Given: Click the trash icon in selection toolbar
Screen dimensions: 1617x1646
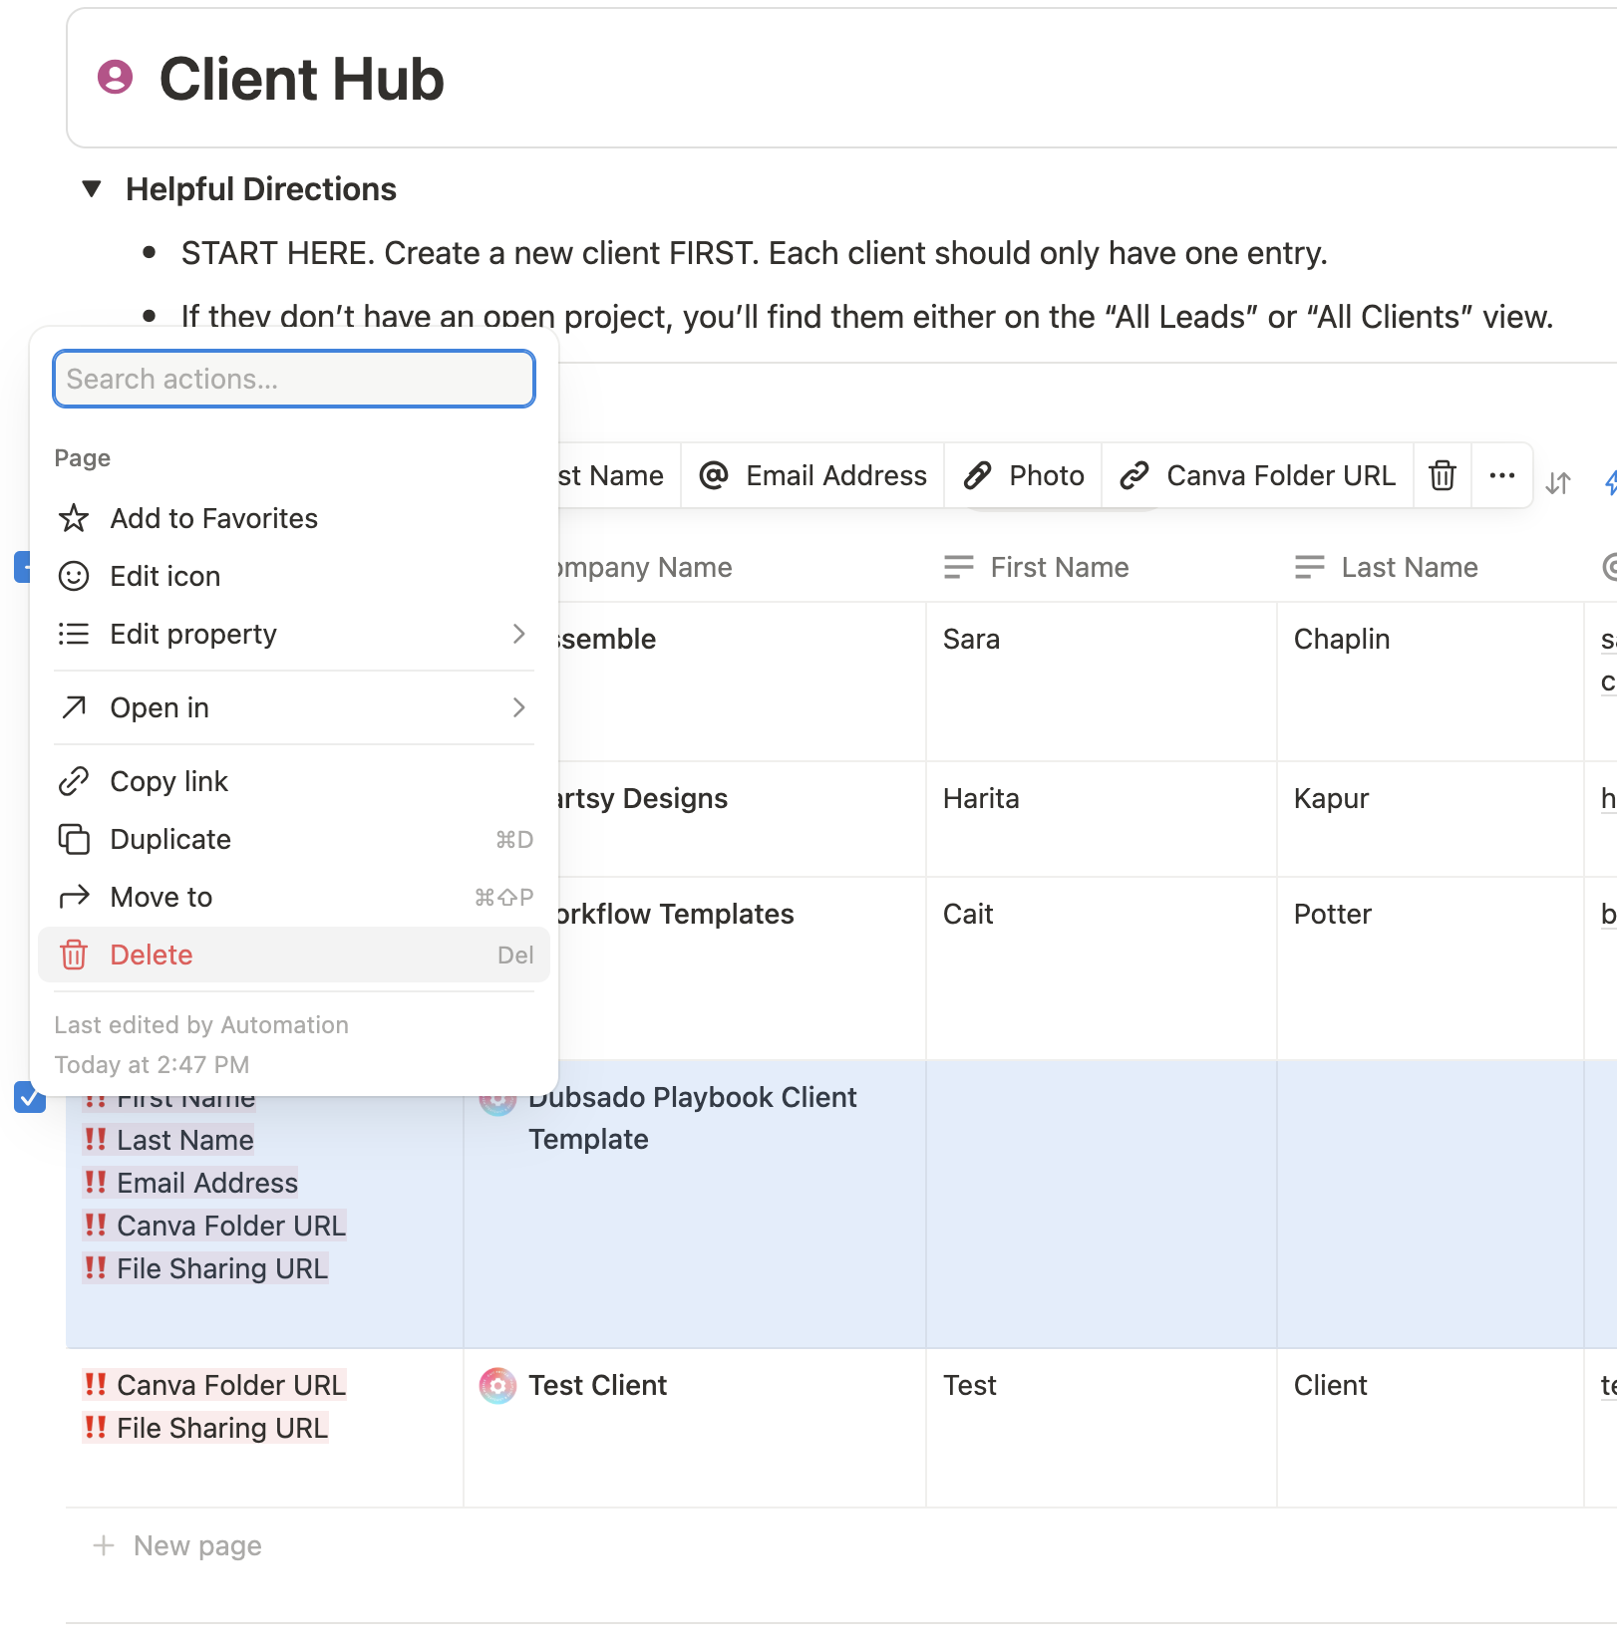Looking at the screenshot, I should click(x=1442, y=476).
